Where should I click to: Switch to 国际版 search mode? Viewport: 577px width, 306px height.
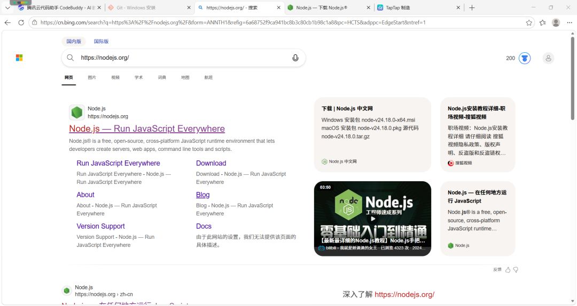pos(101,42)
